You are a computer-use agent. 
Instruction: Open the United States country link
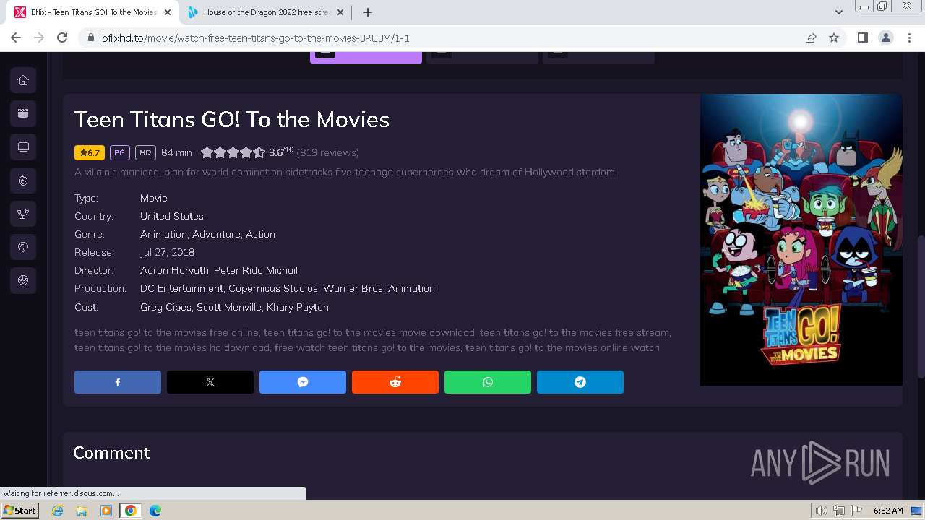click(172, 216)
